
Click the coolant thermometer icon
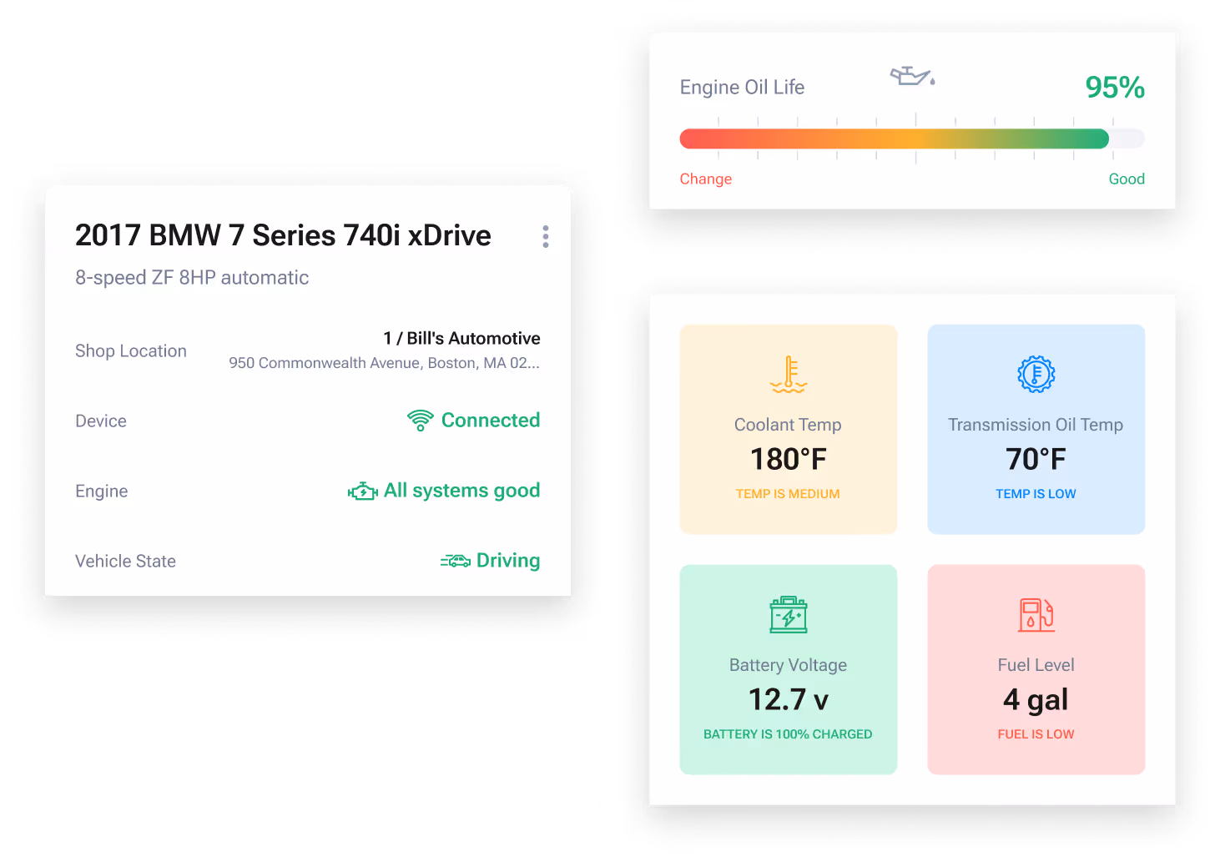(x=788, y=374)
